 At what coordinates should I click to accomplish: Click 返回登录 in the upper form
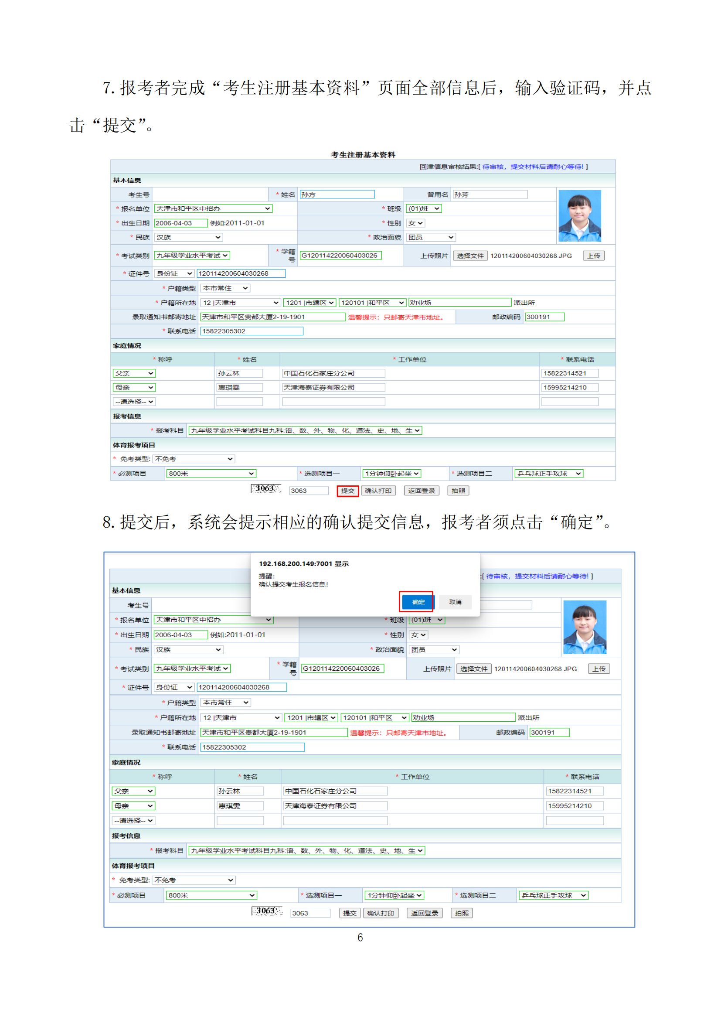422,491
